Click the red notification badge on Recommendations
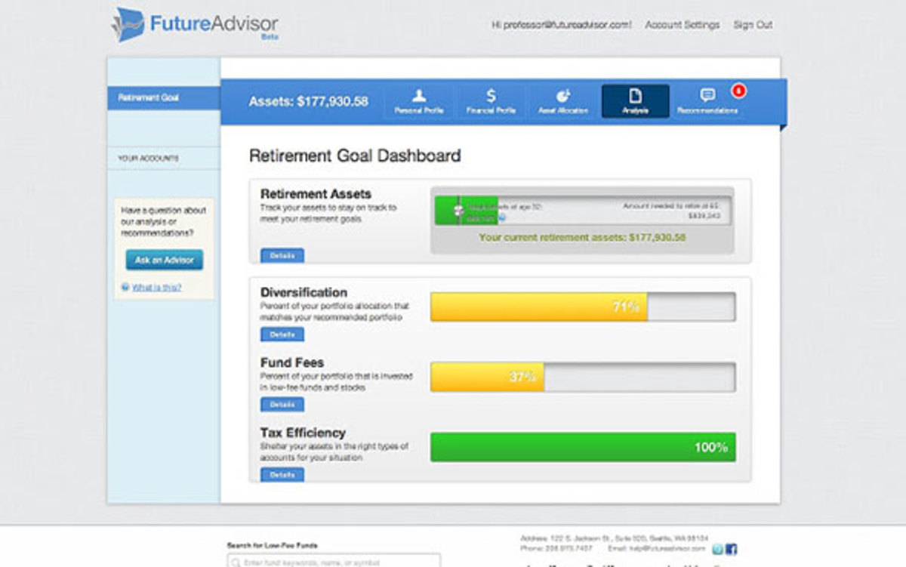Image resolution: width=906 pixels, height=567 pixels. (738, 91)
